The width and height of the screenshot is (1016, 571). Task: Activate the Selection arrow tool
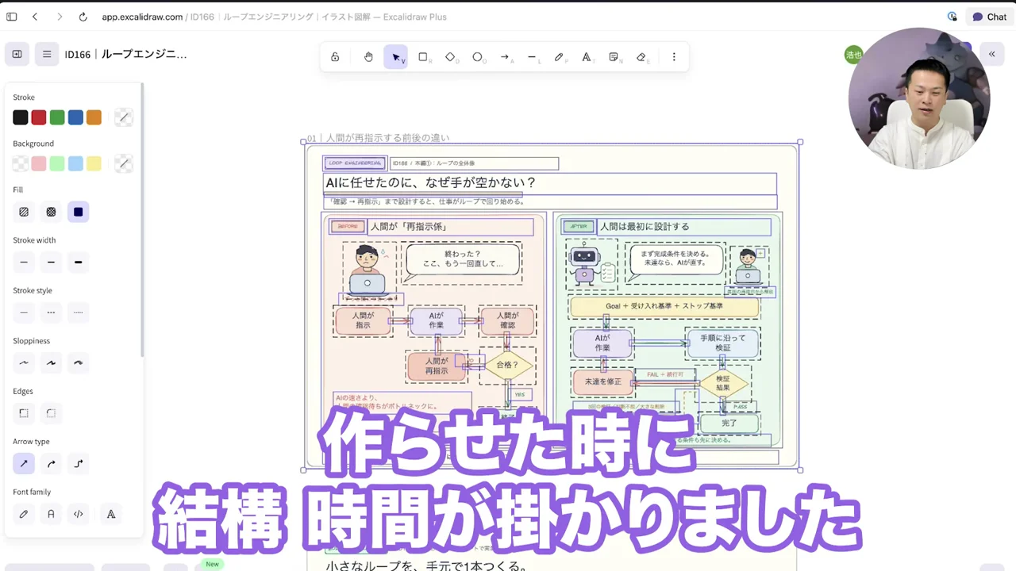pos(395,57)
